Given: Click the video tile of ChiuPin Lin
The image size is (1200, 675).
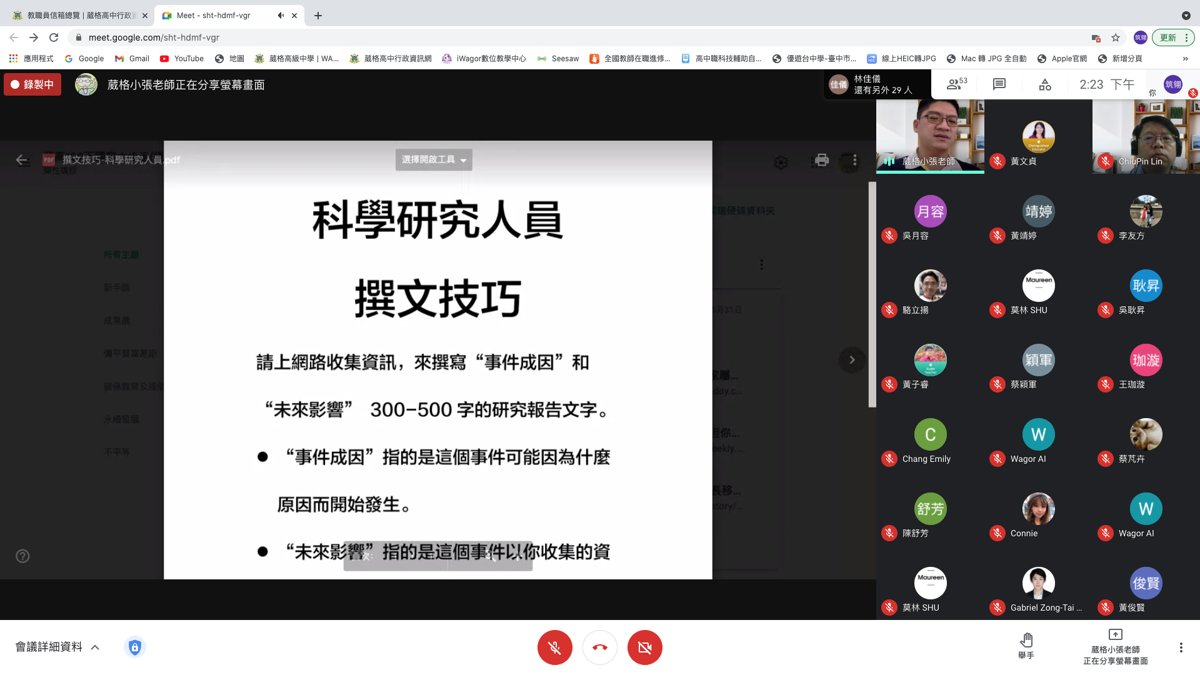Looking at the screenshot, I should [1146, 136].
